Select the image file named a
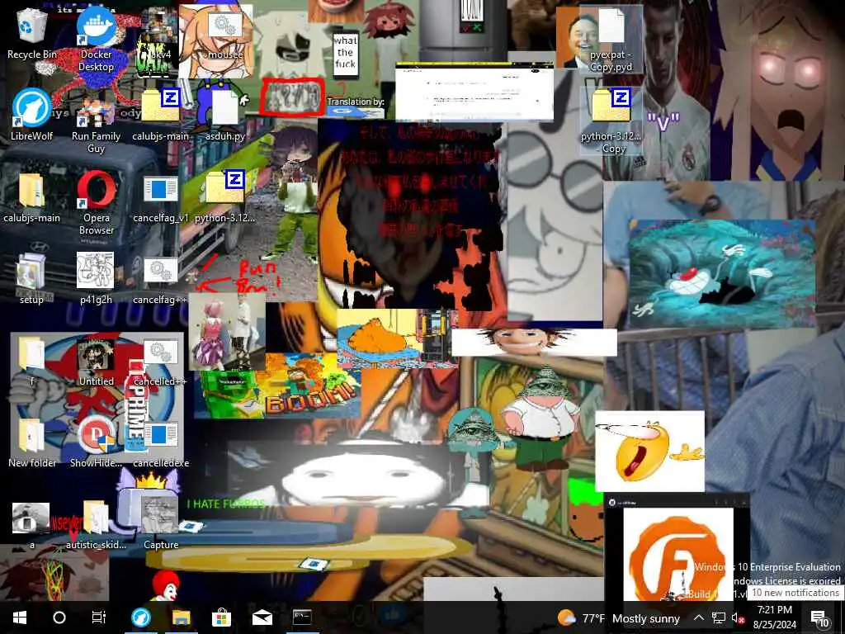The image size is (845, 634). pyautogui.click(x=32, y=524)
